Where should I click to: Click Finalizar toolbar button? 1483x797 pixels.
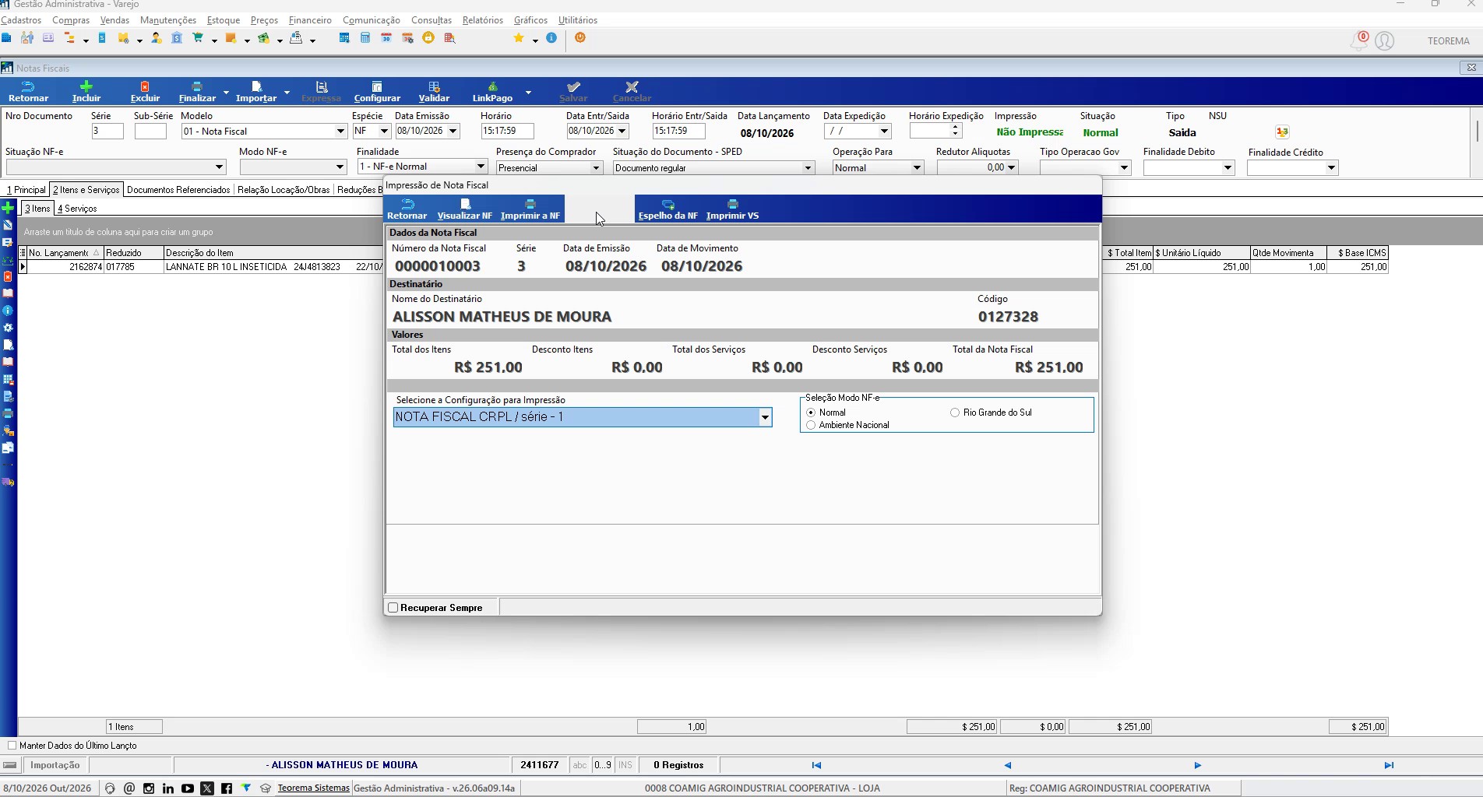point(197,91)
